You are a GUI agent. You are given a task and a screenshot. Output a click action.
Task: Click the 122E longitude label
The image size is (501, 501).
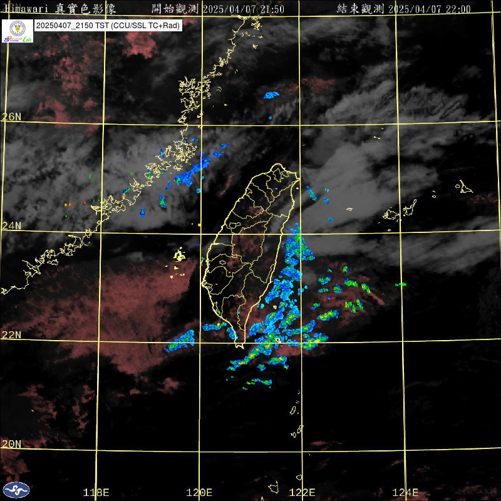coord(302,492)
